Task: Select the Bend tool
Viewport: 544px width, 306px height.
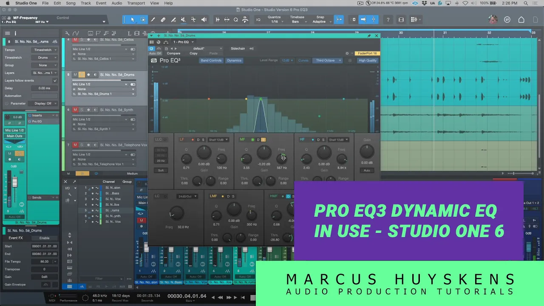Action: (x=194, y=20)
